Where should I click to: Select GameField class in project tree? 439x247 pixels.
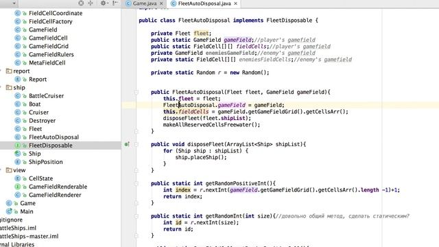click(43, 30)
